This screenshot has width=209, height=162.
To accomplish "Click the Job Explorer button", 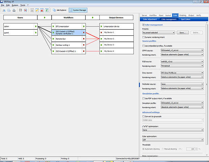I will coord(59,10).
